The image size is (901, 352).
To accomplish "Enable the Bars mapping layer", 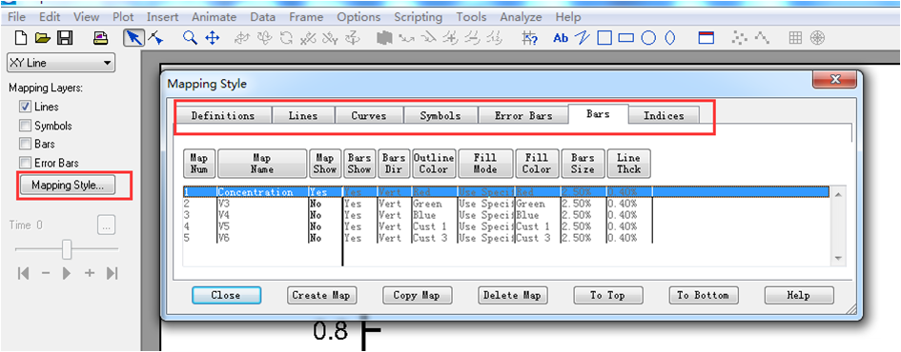I will [x=25, y=144].
